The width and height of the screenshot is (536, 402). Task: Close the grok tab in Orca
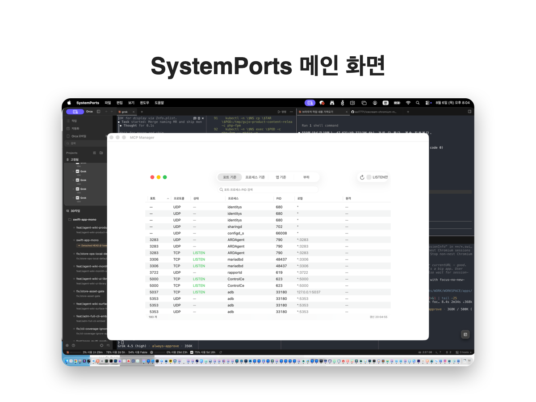(x=134, y=112)
